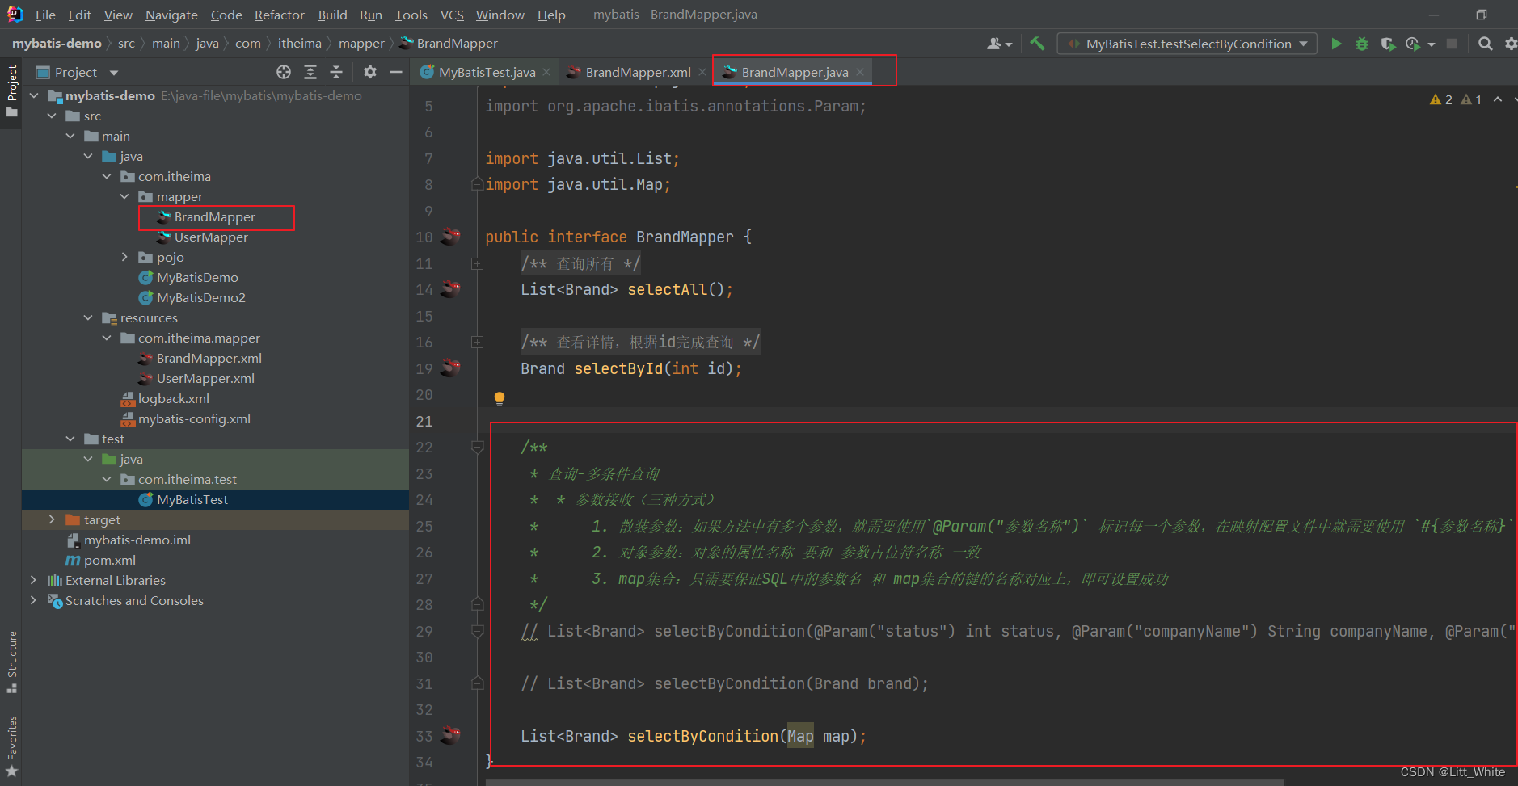1518x786 pixels.
Task: Expand folded doc comment on line 11
Action: (x=478, y=263)
